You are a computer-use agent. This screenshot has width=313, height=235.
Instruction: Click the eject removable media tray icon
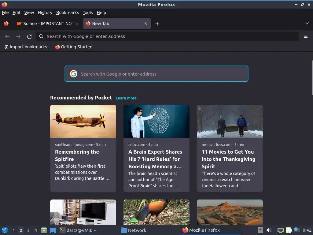[260, 230]
